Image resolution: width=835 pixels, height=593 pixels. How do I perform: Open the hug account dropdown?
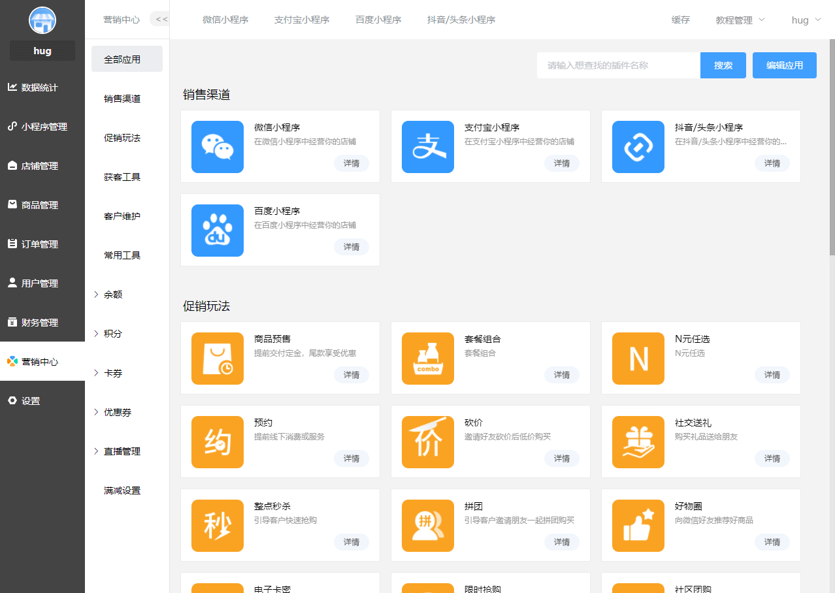806,20
